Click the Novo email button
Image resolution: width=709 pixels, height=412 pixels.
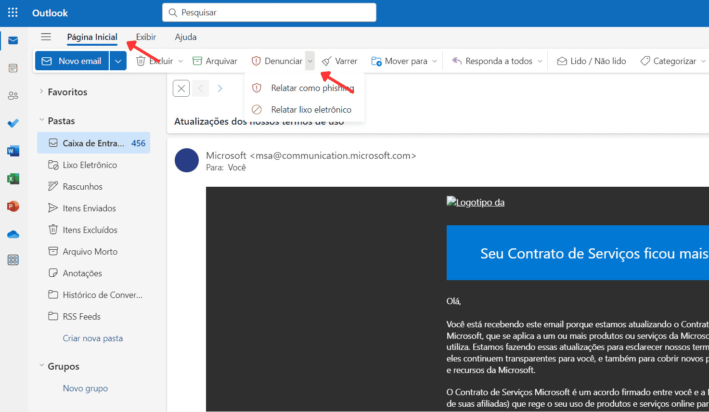(x=72, y=61)
